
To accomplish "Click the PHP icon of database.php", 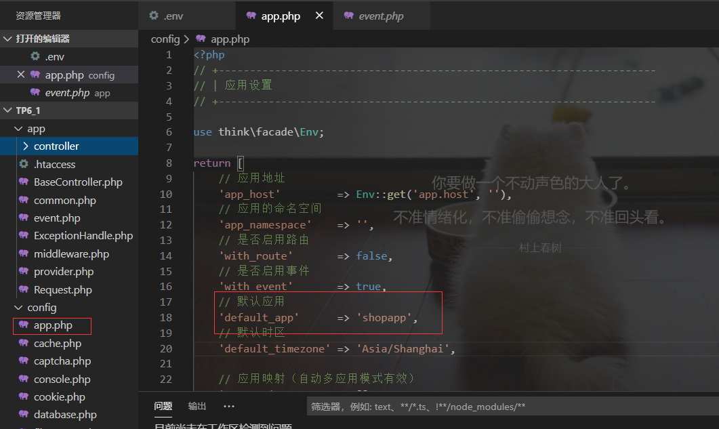I will (24, 414).
